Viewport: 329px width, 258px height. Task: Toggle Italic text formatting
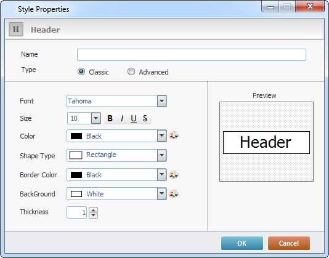pyautogui.click(x=122, y=118)
